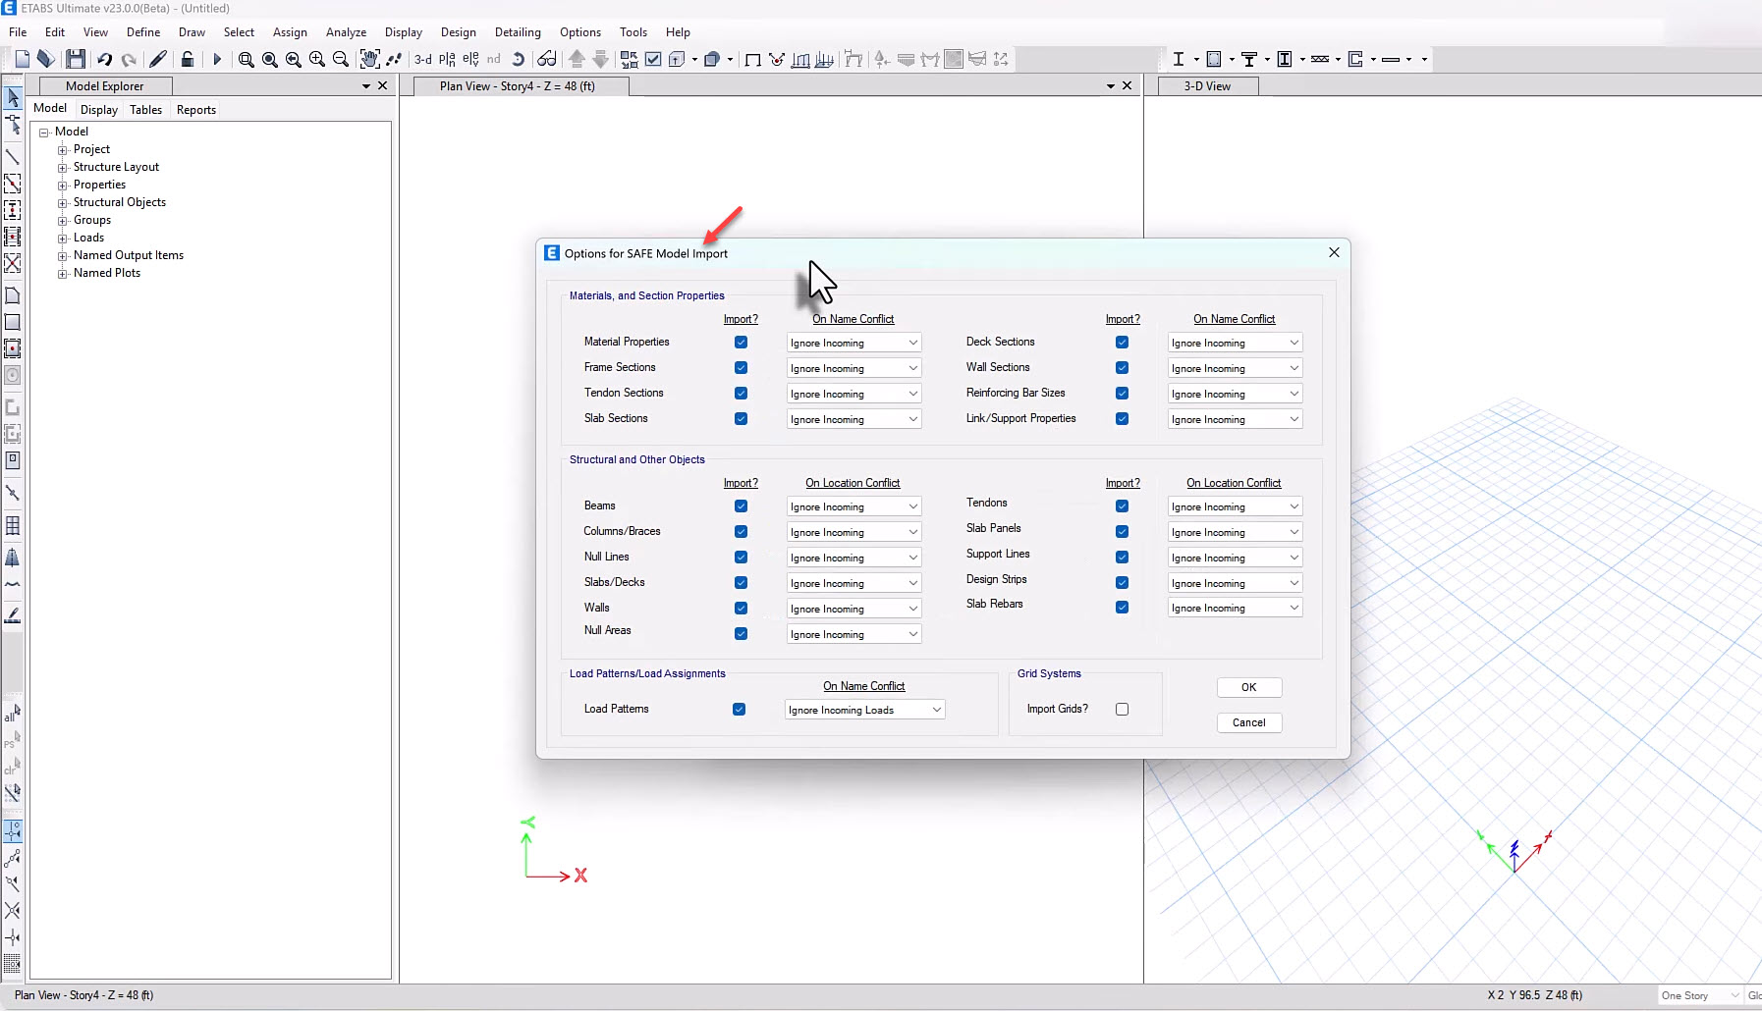1762x1011 pixels.
Task: Click the Pan hand tool icon
Action: [x=369, y=60]
